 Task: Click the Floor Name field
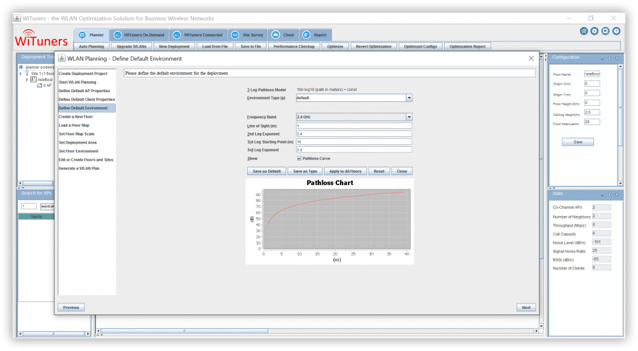pos(592,74)
